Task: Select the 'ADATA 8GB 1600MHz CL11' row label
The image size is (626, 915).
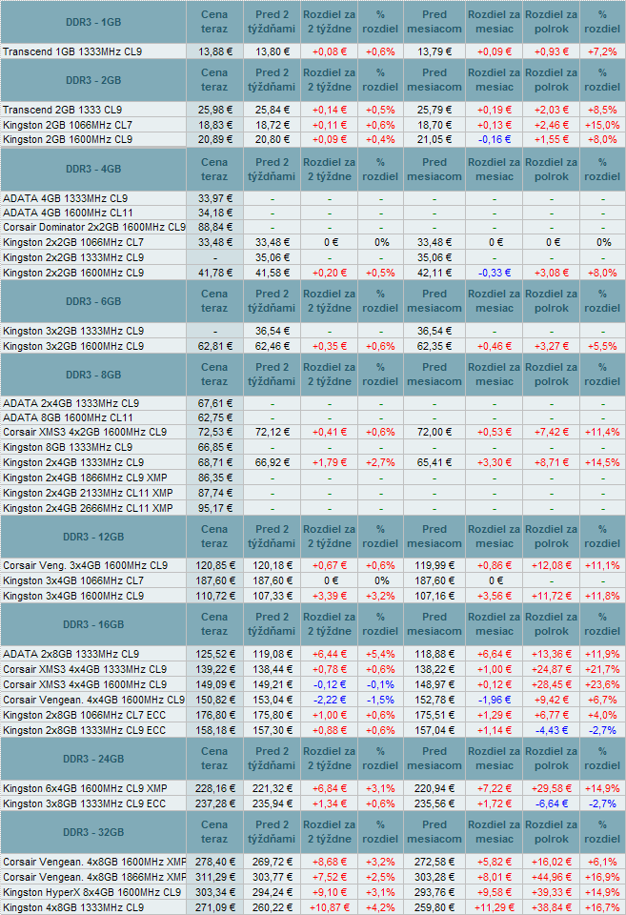Action: click(x=68, y=417)
